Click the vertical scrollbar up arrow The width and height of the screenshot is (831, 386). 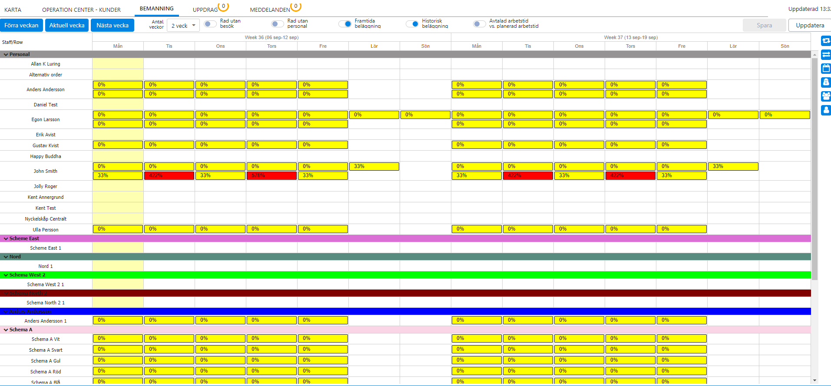pyautogui.click(x=814, y=55)
